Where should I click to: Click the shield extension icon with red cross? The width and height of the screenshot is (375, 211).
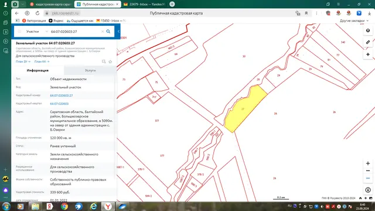pyautogui.click(x=328, y=13)
